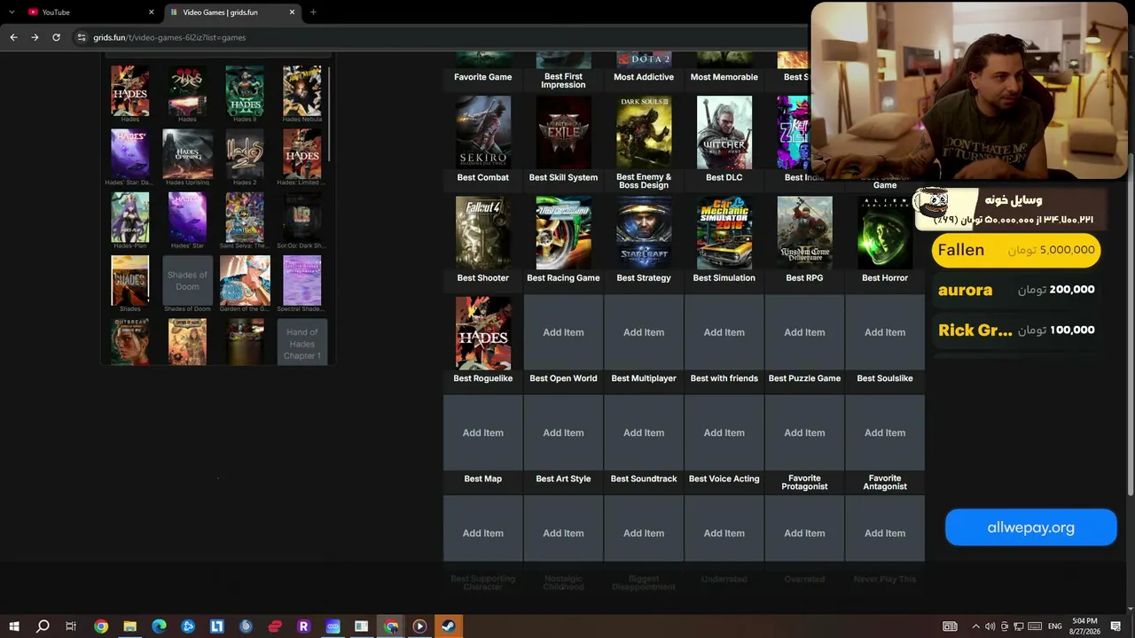Pick the Spectral Shade search result

pyautogui.click(x=301, y=281)
